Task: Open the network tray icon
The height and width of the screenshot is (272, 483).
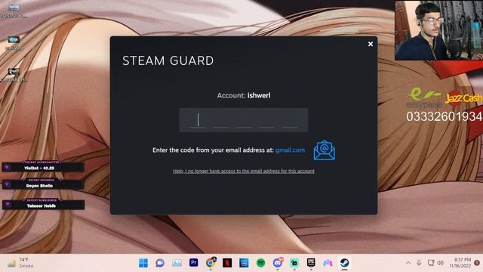Action: point(431,263)
